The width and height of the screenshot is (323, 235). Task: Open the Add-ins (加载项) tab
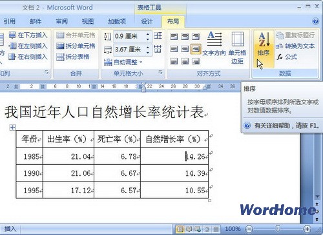117,21
